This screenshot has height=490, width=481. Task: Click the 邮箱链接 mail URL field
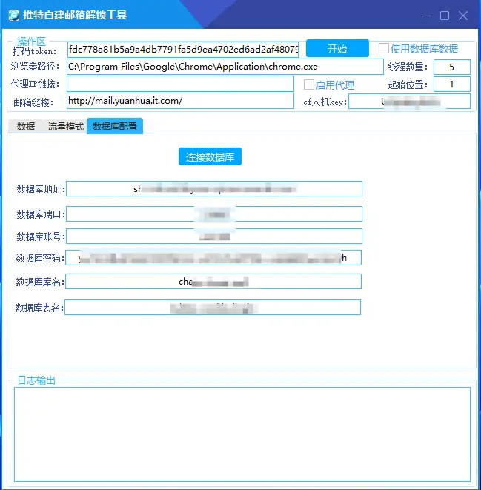(x=181, y=101)
